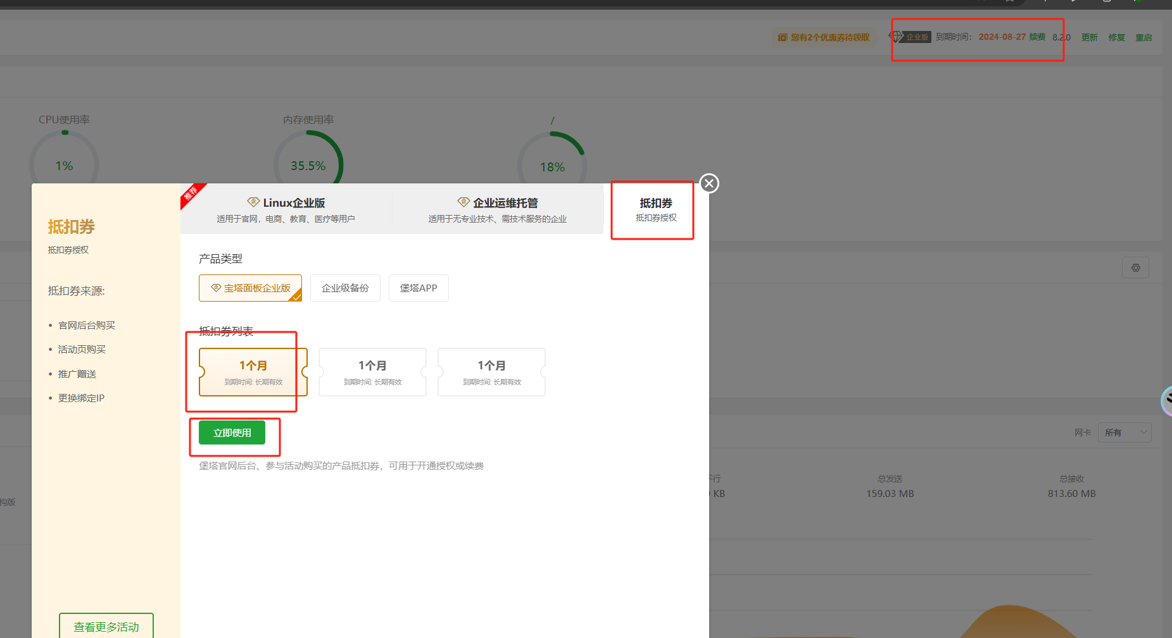
Task: Select the first 1个月 coupon card
Action: pos(253,372)
